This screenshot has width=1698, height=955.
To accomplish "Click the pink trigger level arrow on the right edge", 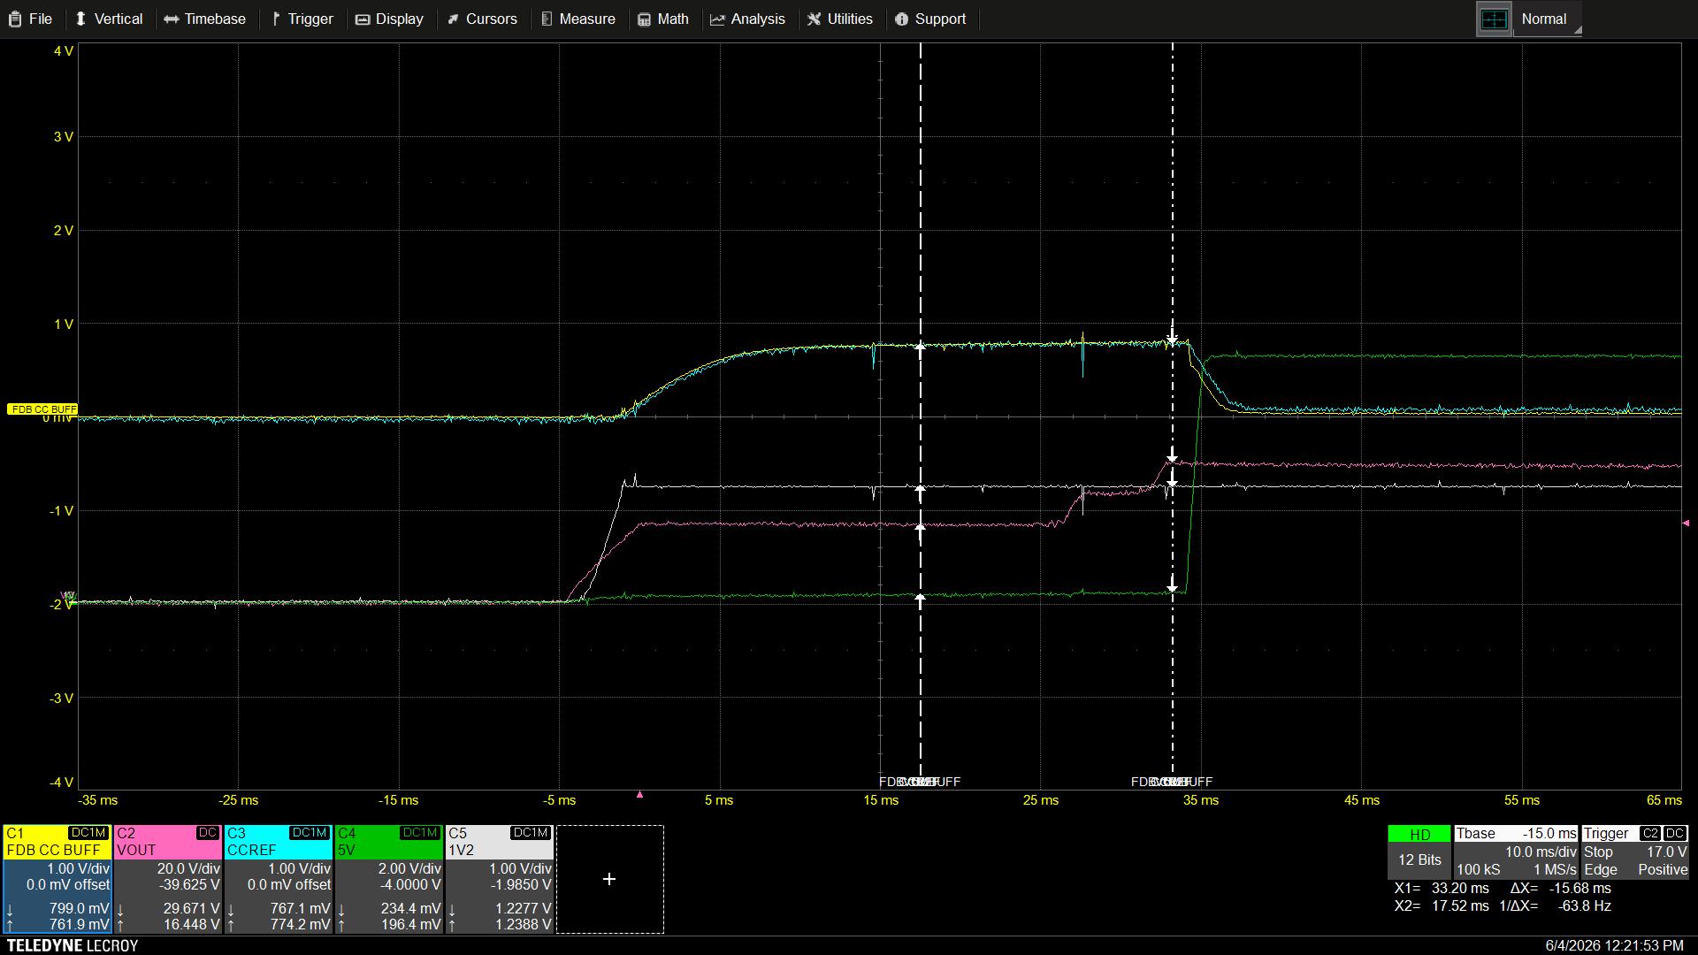I will click(1686, 523).
